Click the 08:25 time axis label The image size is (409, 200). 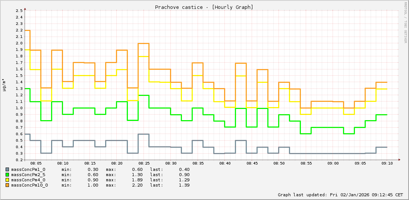(144, 163)
